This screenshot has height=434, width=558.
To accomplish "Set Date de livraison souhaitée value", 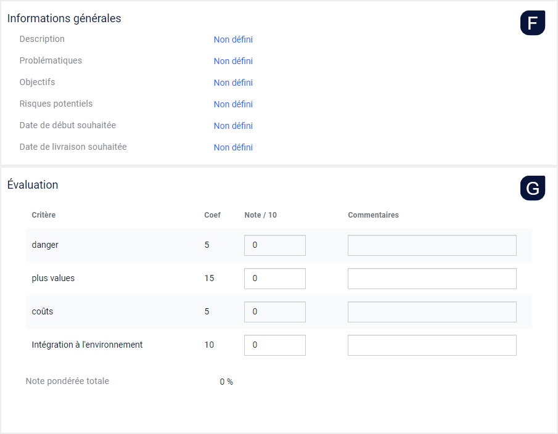I will coord(233,147).
